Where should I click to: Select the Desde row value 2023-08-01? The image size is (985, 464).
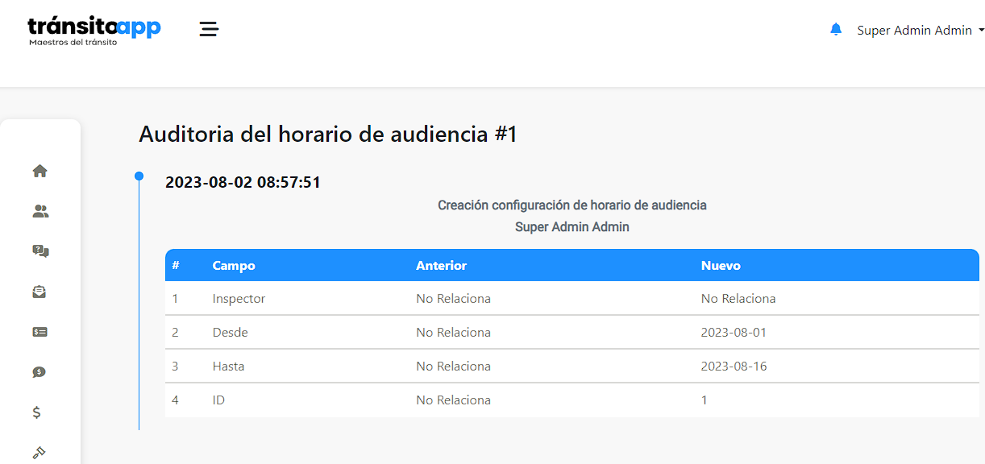[x=734, y=332]
